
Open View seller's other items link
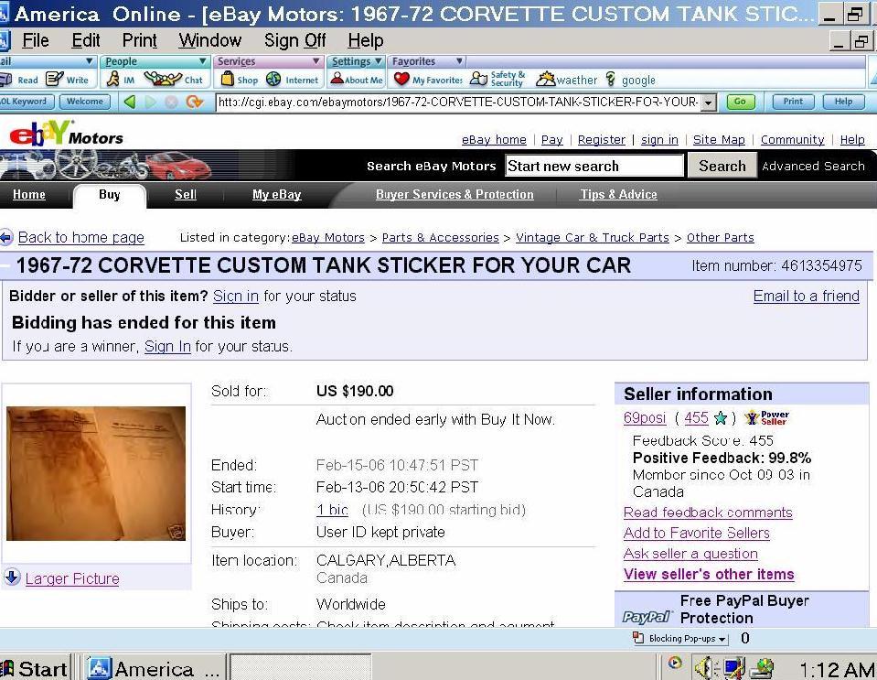pyautogui.click(x=709, y=574)
